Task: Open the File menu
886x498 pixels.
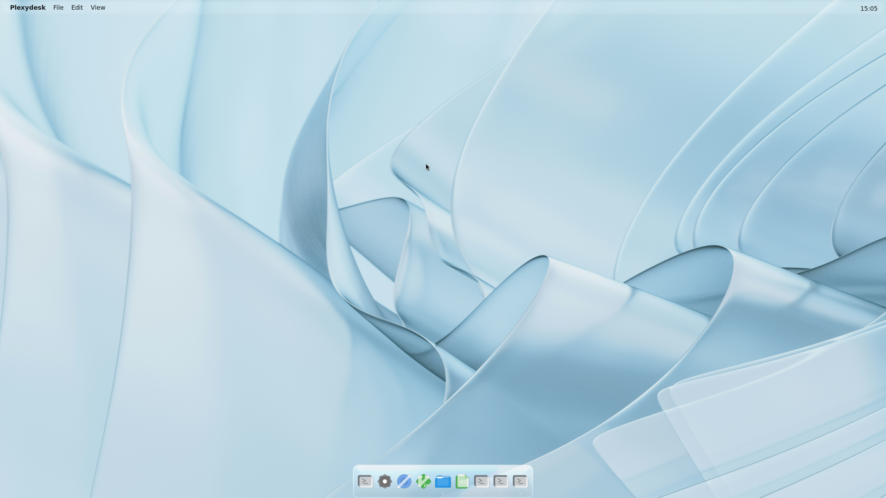Action: (x=58, y=7)
